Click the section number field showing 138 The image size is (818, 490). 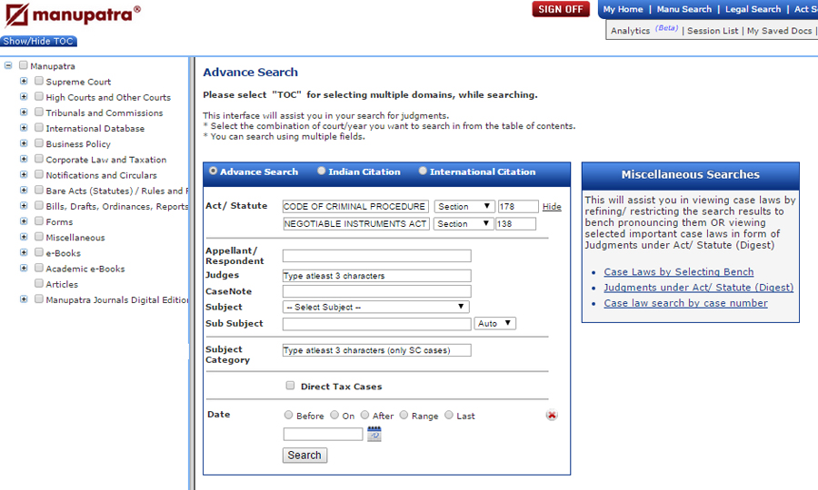tap(515, 224)
